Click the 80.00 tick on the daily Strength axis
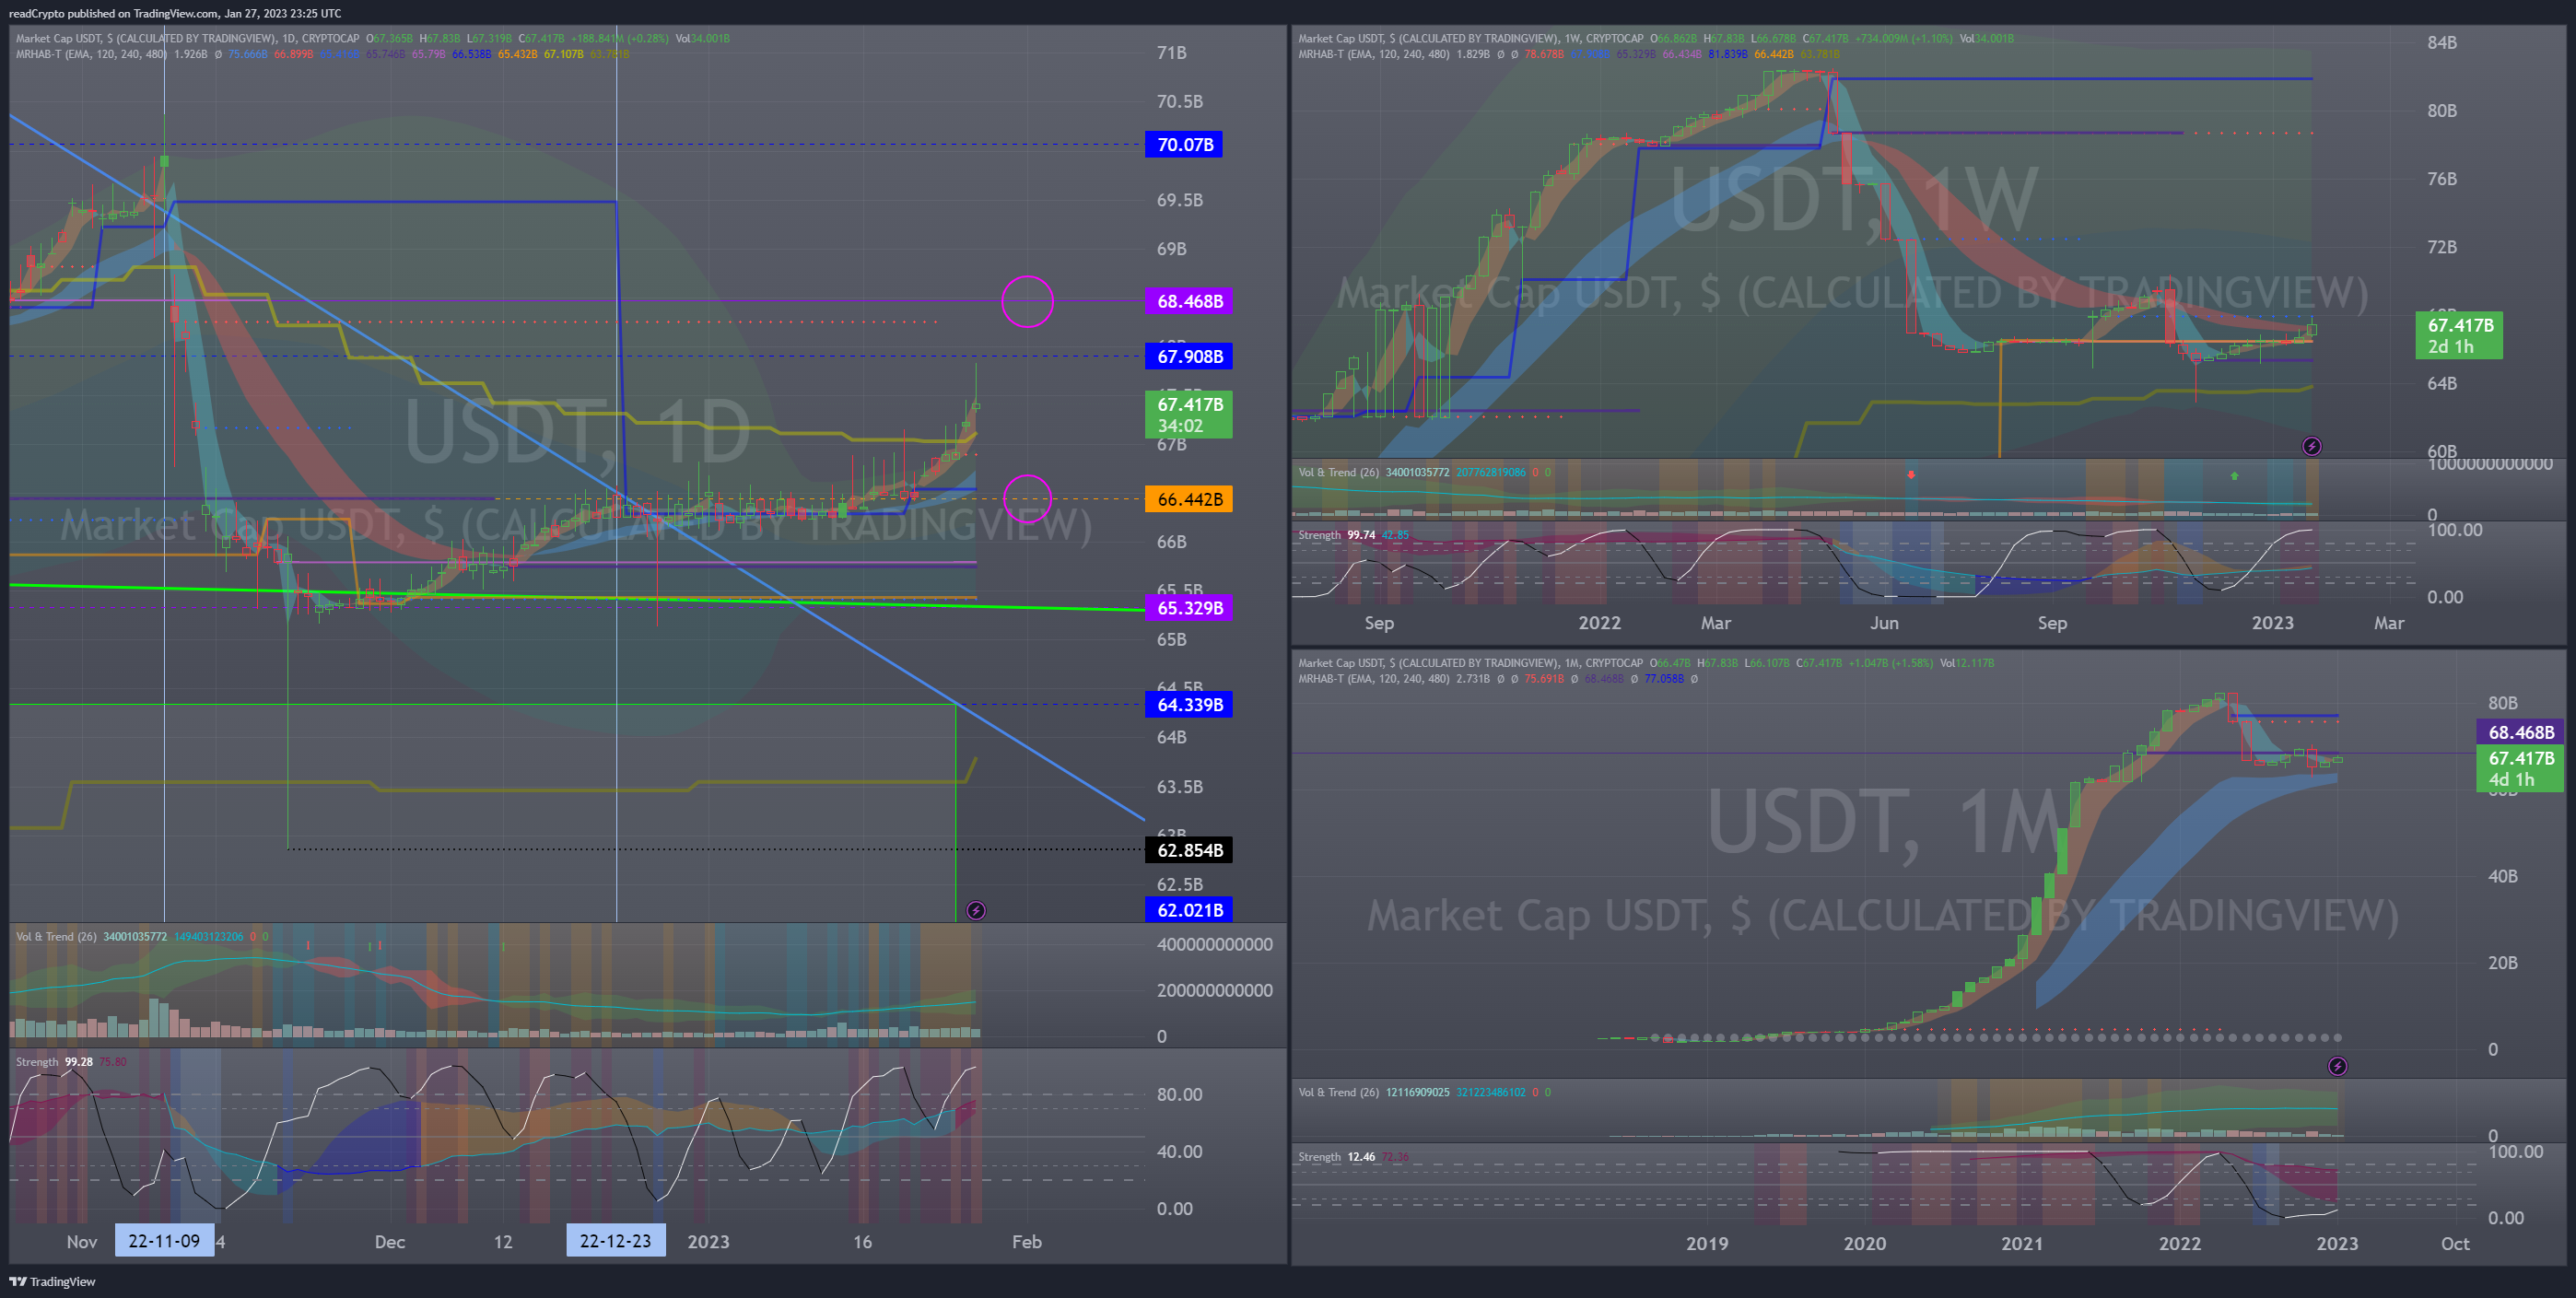 point(1179,1095)
